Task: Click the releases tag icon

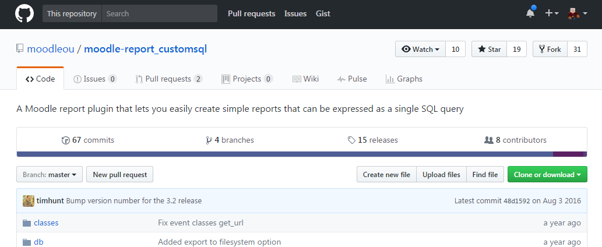Action: pyautogui.click(x=351, y=140)
